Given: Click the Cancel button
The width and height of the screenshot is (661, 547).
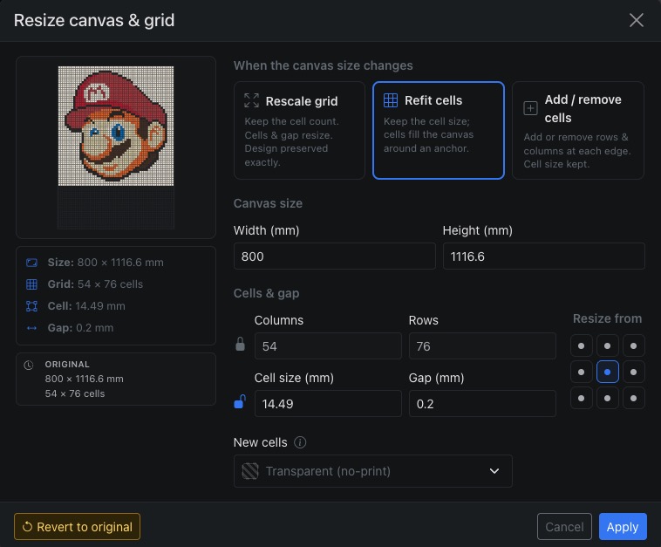Looking at the screenshot, I should (x=564, y=527).
